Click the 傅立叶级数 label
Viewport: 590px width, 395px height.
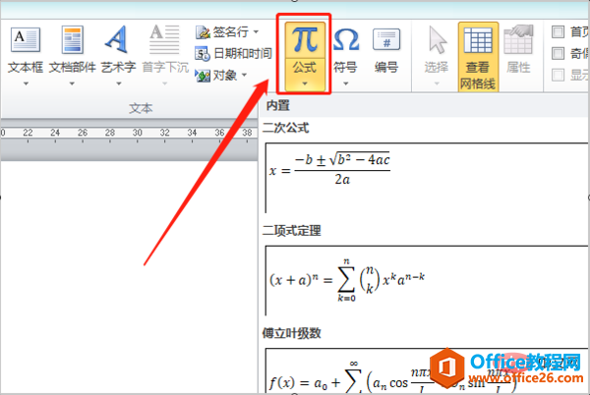(292, 333)
